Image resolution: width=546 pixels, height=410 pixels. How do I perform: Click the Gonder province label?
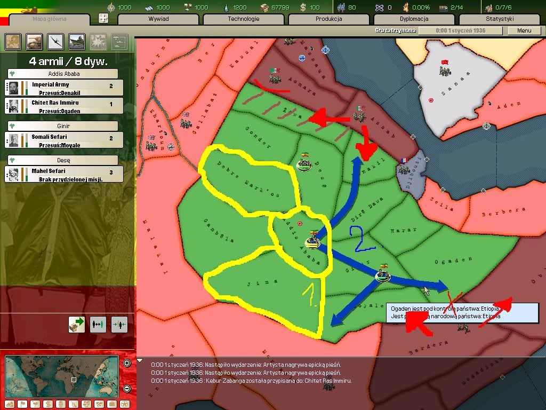coord(258,137)
